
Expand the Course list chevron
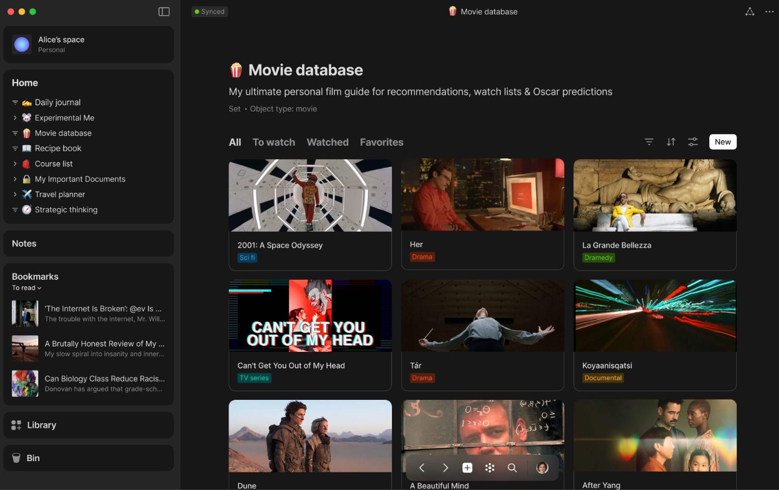tap(15, 164)
